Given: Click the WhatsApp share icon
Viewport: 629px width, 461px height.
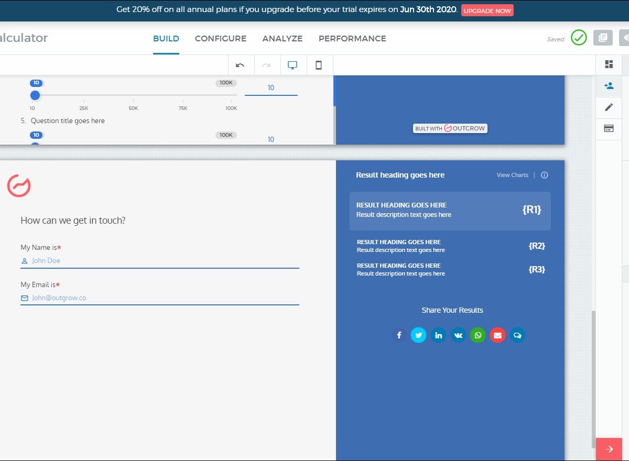Looking at the screenshot, I should pos(478,335).
